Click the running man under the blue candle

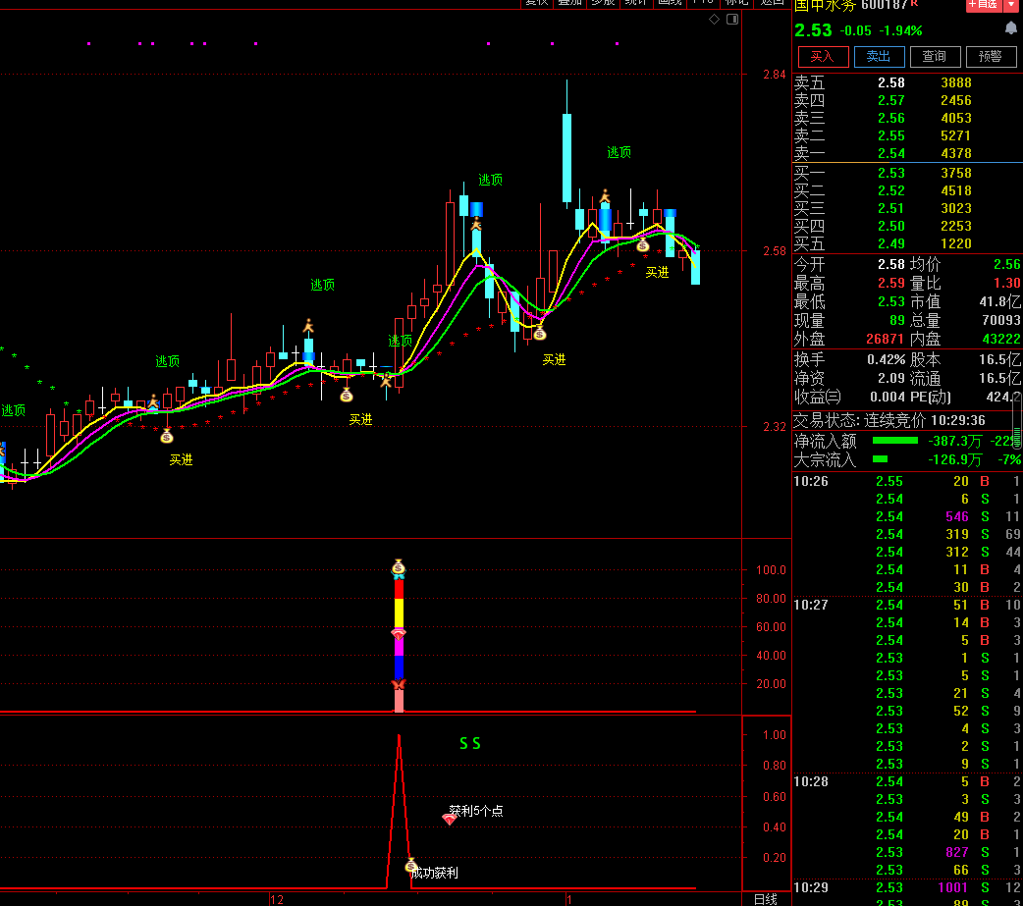pyautogui.click(x=476, y=224)
